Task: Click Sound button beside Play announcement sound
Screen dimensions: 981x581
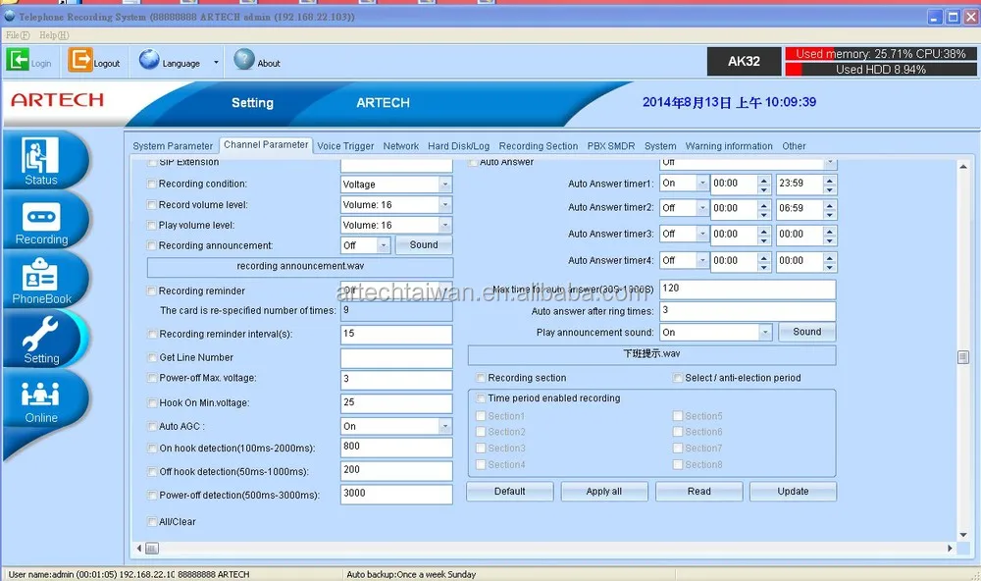Action: point(807,332)
